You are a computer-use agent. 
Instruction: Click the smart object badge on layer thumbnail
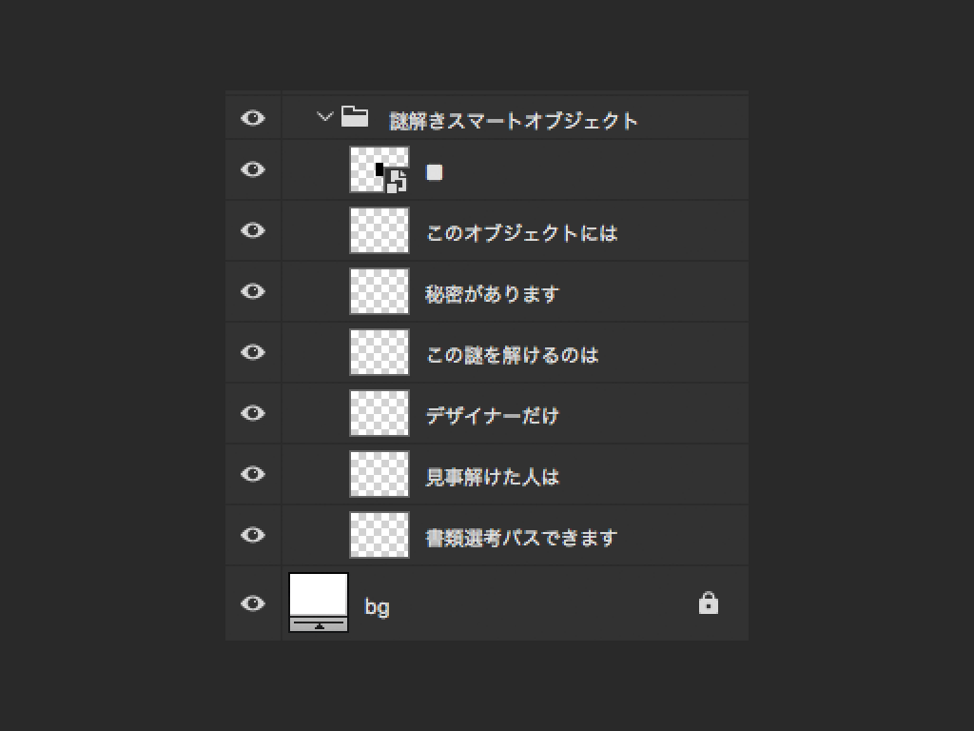point(397,180)
